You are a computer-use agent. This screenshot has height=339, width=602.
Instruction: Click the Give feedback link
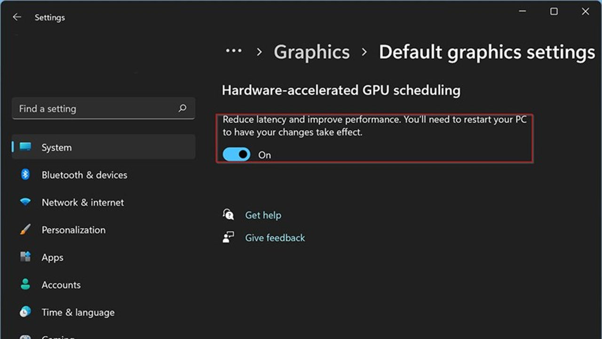point(275,237)
